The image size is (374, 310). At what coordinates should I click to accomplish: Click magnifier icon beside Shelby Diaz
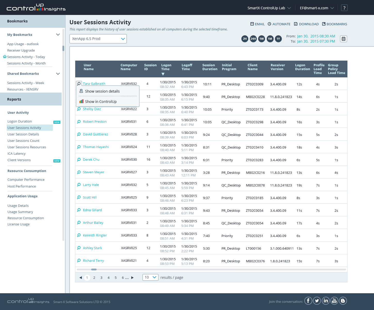click(x=79, y=109)
